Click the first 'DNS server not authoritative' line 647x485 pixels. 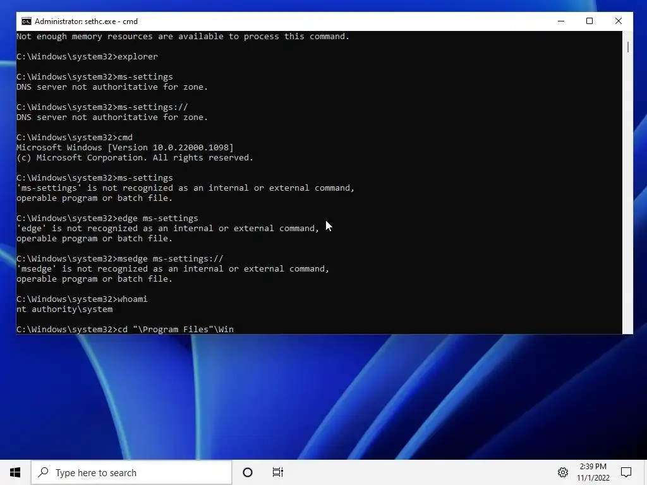[x=112, y=87]
